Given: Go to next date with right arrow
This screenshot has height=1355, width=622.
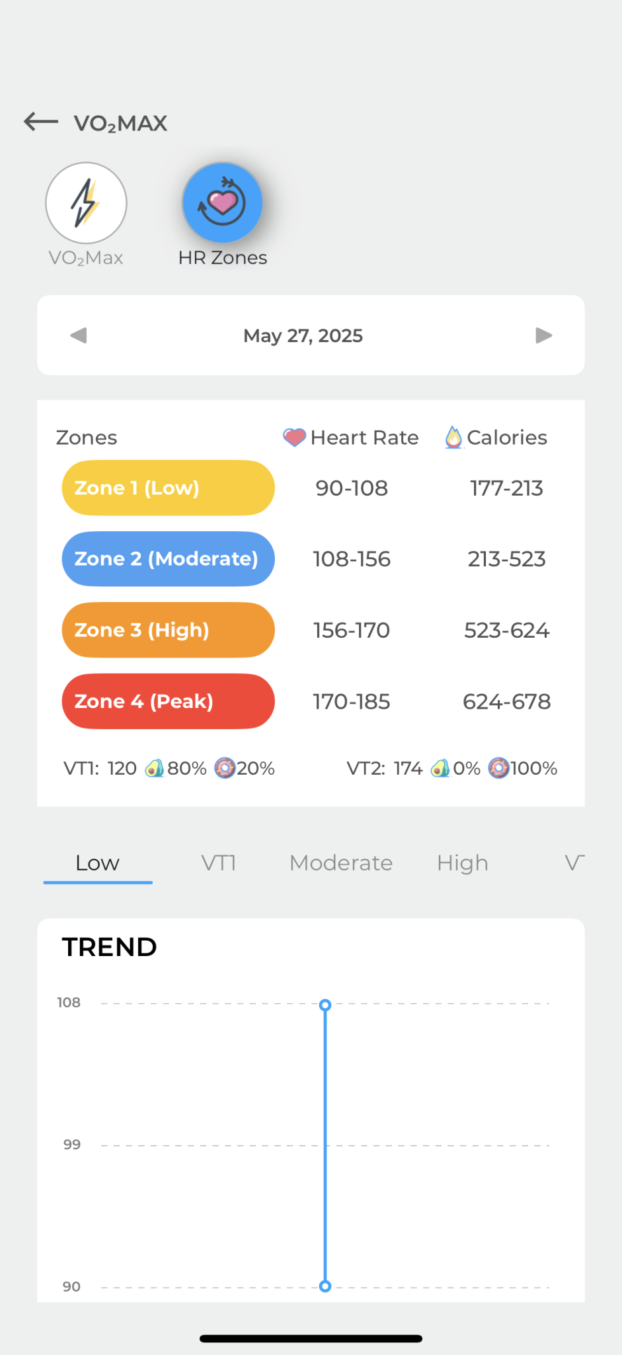Looking at the screenshot, I should click(543, 335).
